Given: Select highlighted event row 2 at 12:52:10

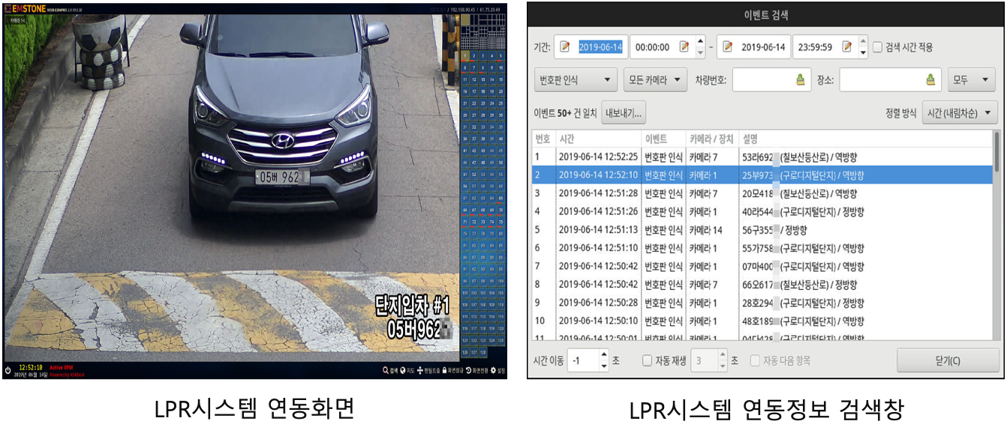Looking at the screenshot, I should 762,175.
